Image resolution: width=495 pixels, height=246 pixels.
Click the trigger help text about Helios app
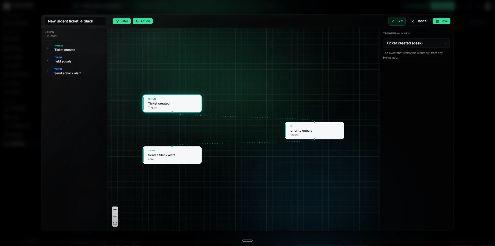coord(413,55)
